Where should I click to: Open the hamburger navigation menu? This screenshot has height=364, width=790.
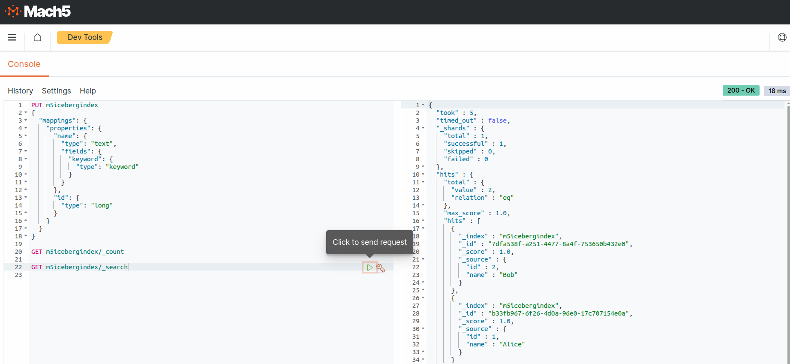point(12,38)
